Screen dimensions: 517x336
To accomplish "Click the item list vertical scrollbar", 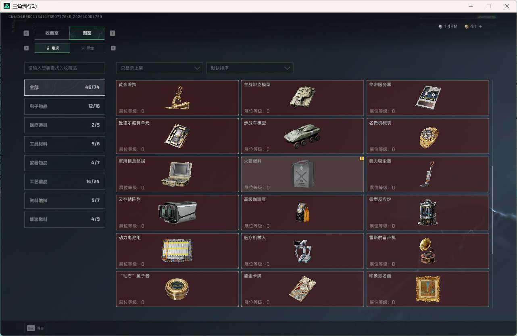I will (x=492, y=210).
